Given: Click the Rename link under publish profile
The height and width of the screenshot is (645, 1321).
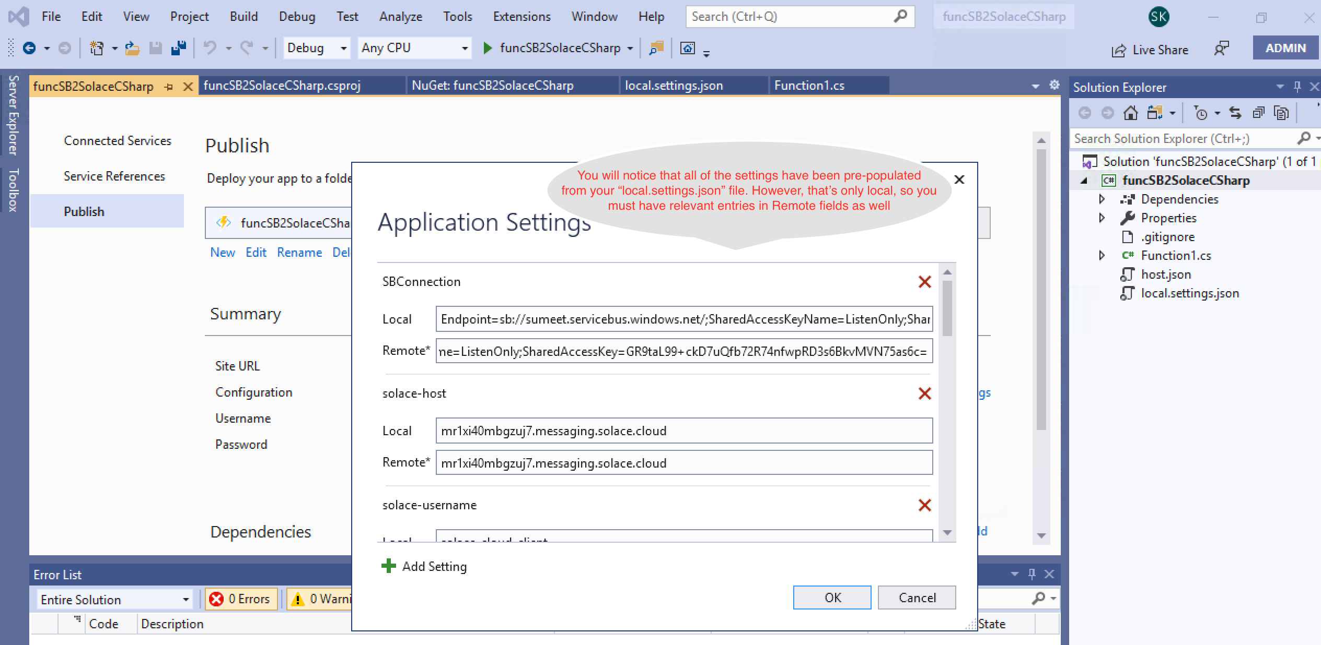Looking at the screenshot, I should click(299, 253).
